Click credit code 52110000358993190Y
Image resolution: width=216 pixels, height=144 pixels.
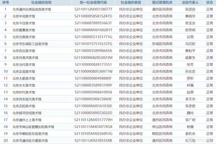(x=93, y=85)
